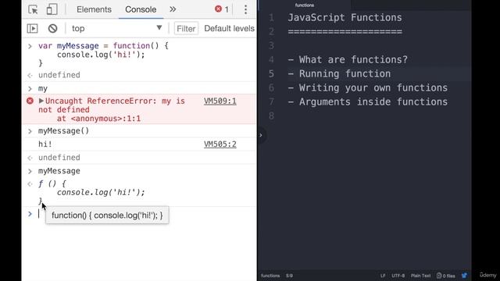
Task: Change line ending via LF status item
Action: (383, 276)
